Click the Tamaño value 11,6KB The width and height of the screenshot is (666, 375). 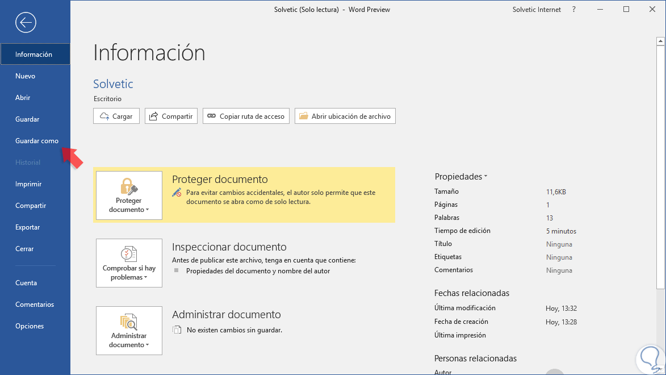[x=556, y=191]
